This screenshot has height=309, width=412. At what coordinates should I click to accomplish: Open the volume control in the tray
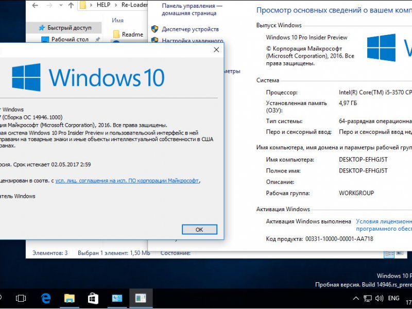[x=379, y=298]
